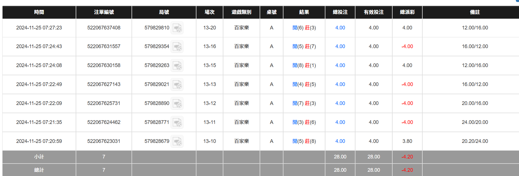Image resolution: width=519 pixels, height=176 pixels.
Task: Click replay icon for round 579828679
Action: [x=177, y=141]
